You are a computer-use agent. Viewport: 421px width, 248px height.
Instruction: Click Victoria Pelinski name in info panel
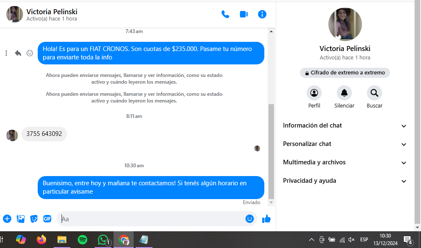345,49
